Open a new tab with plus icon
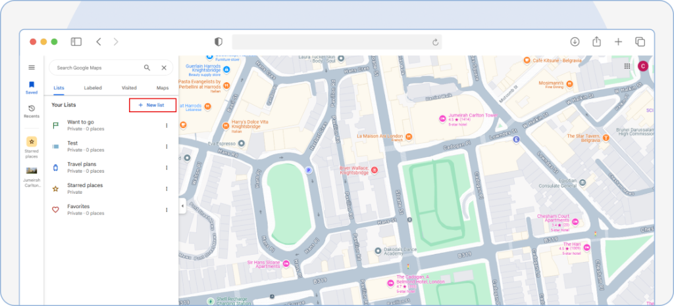674x306 pixels. tap(618, 41)
